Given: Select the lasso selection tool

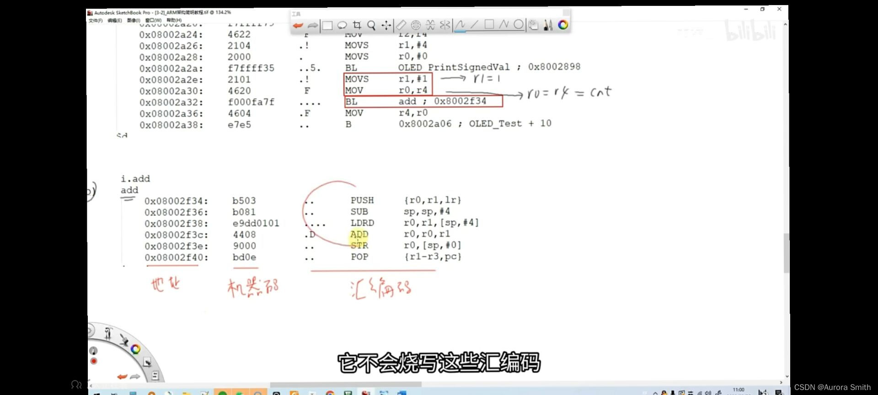Looking at the screenshot, I should (x=342, y=26).
